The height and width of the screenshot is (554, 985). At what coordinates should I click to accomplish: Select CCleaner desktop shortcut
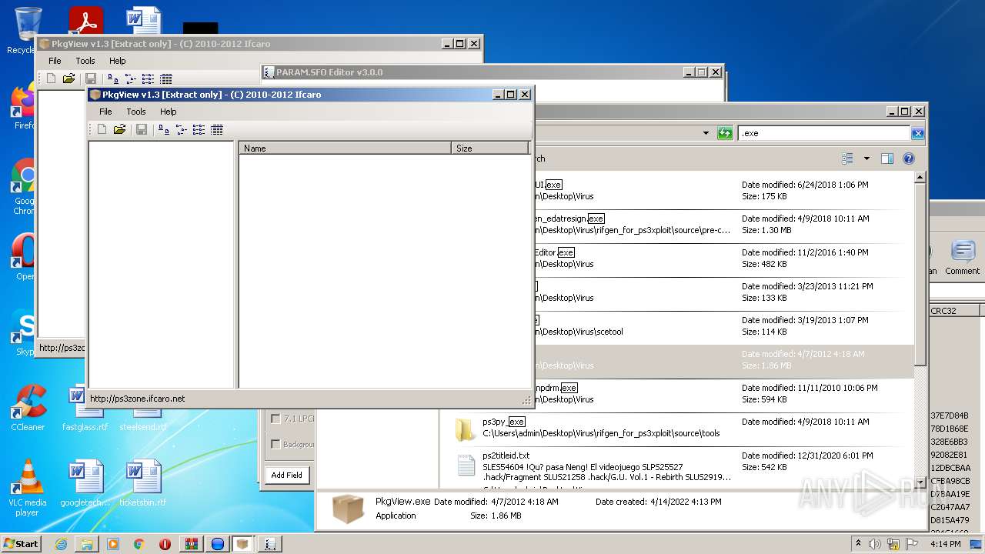coord(27,408)
